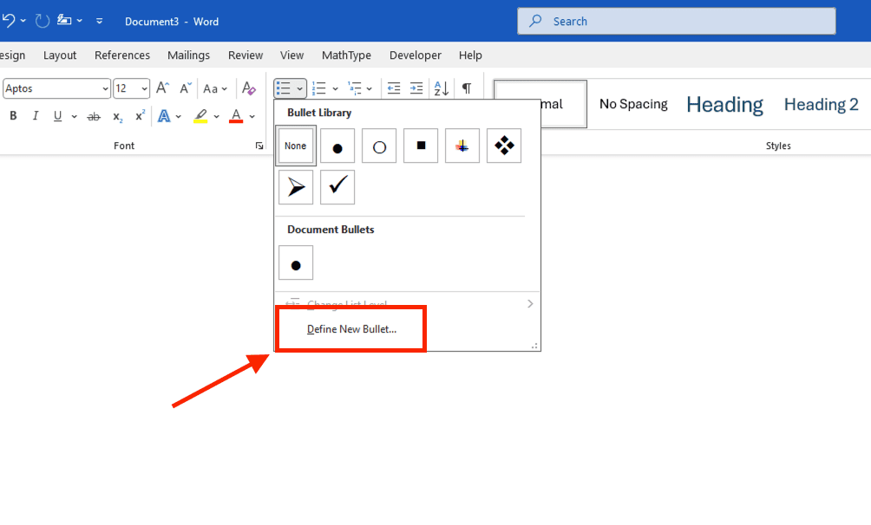The height and width of the screenshot is (525, 871).
Task: Toggle Show/Hide paragraph marks
Action: click(467, 88)
